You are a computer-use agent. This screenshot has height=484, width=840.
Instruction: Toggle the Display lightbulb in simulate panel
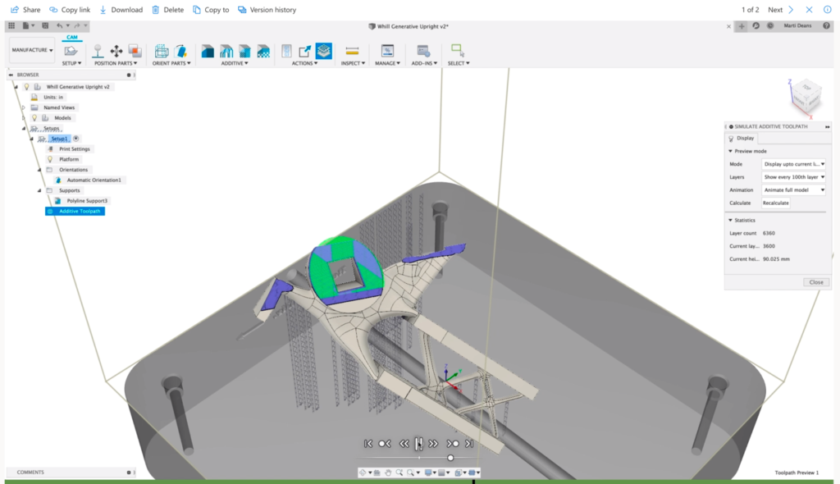coord(731,139)
